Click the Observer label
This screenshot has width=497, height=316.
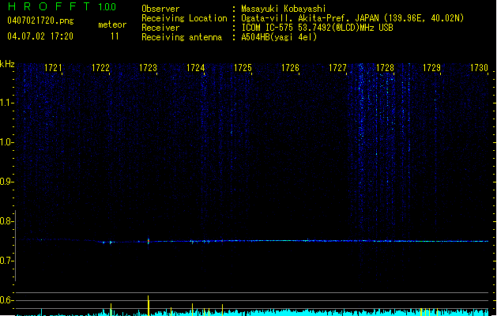click(160, 9)
